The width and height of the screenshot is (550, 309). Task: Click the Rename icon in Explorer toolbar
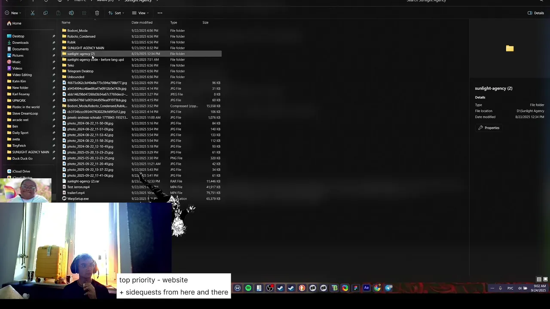pyautogui.click(x=71, y=13)
